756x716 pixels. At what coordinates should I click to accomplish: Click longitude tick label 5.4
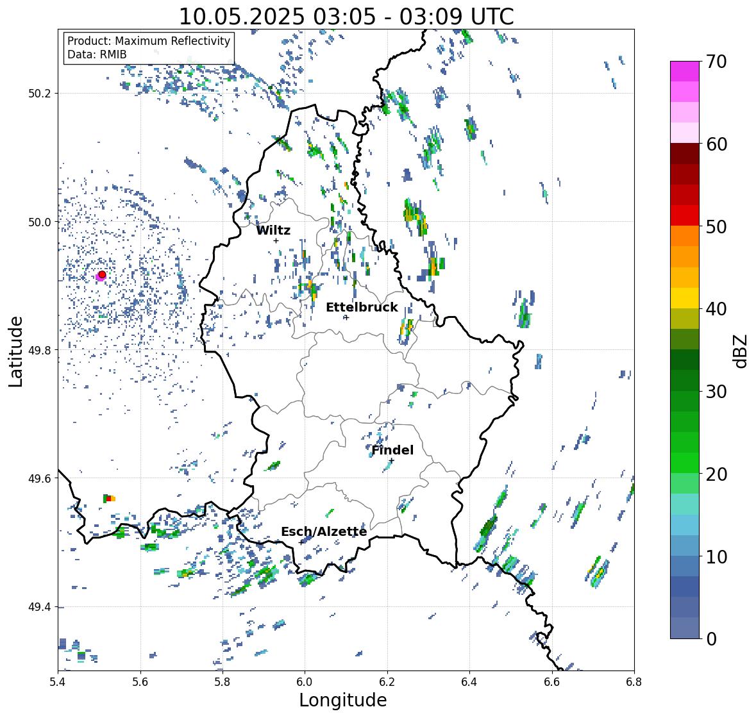click(58, 682)
